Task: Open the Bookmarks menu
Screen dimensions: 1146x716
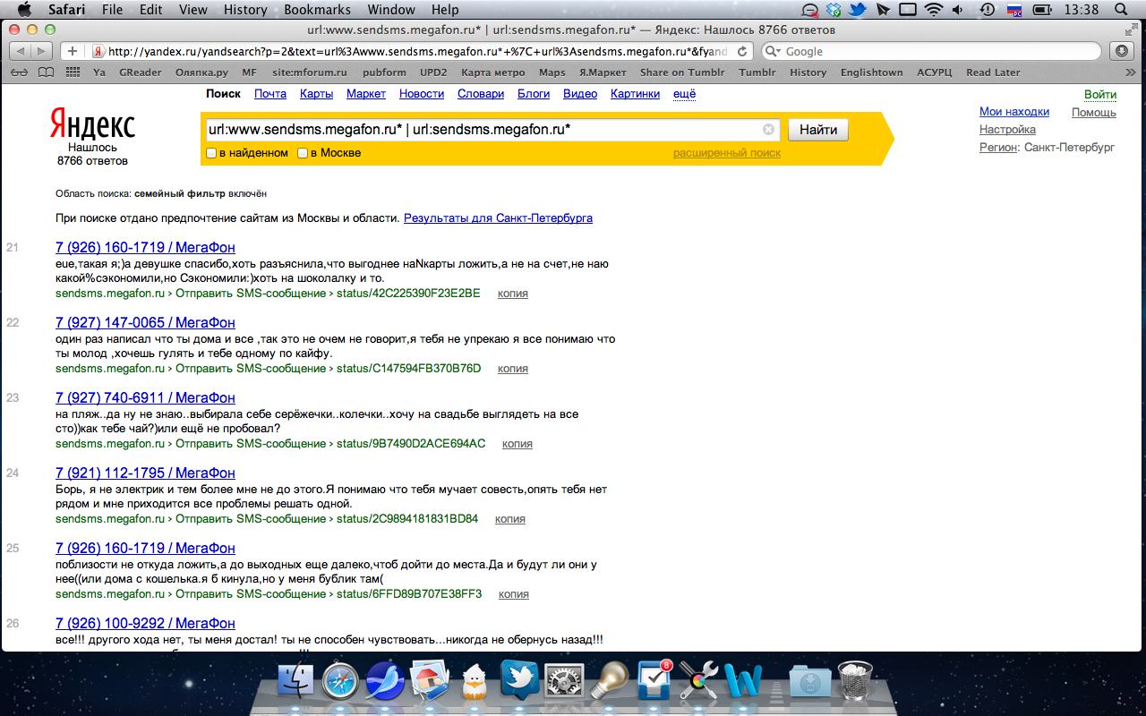Action: (317, 10)
